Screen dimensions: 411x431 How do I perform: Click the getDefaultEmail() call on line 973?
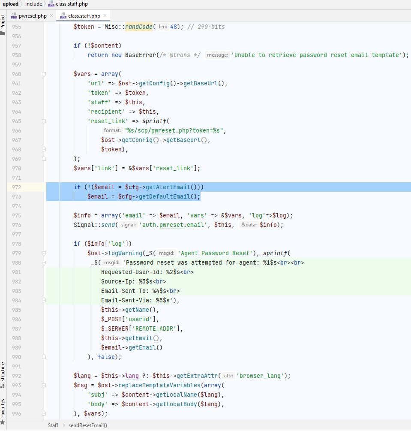pyautogui.click(x=168, y=196)
